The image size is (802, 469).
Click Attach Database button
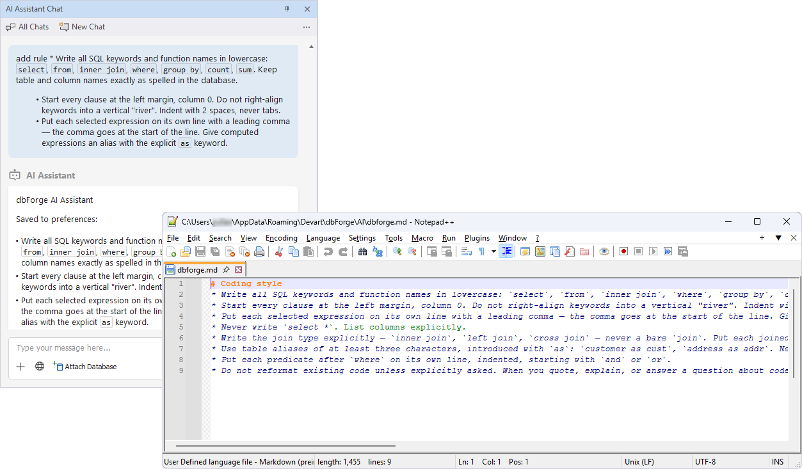84,367
